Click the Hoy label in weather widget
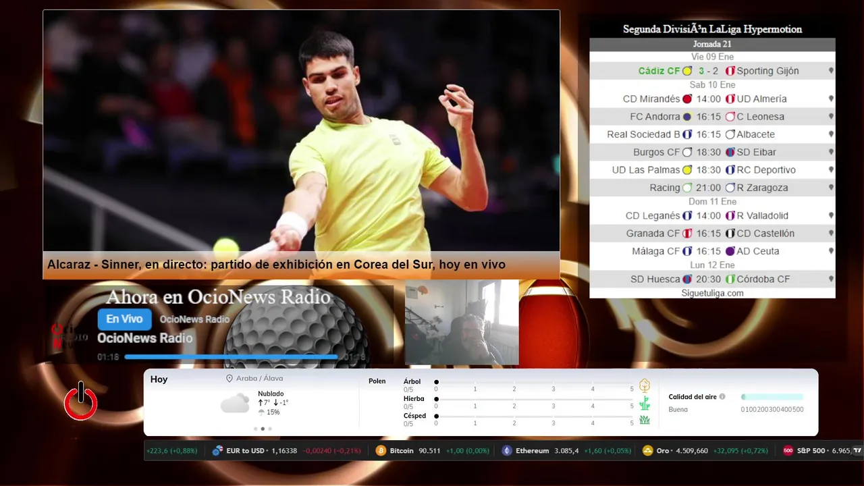Image resolution: width=864 pixels, height=486 pixels. (159, 379)
